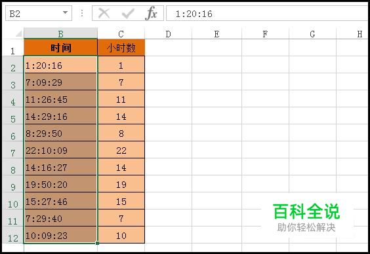
Task: Select column E header
Action: tap(216, 33)
